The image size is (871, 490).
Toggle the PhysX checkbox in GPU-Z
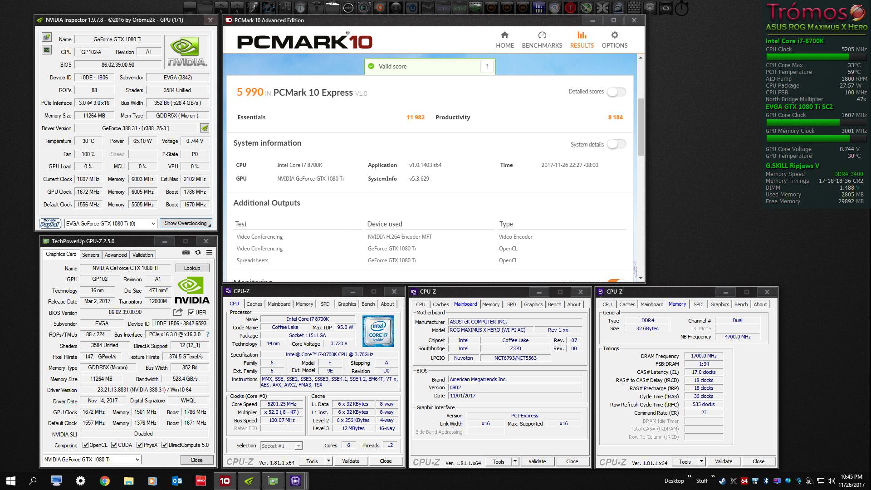[x=139, y=445]
